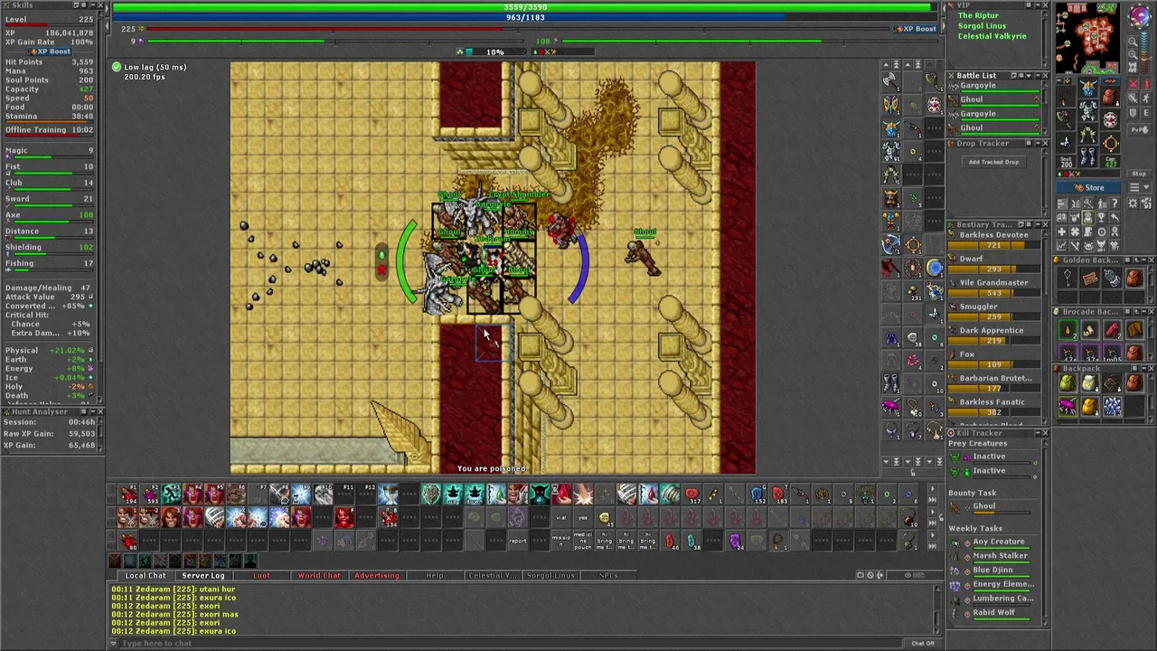This screenshot has height=651, width=1157.
Task: Pick the parchment item in Golden Backpack
Action: (1090, 278)
